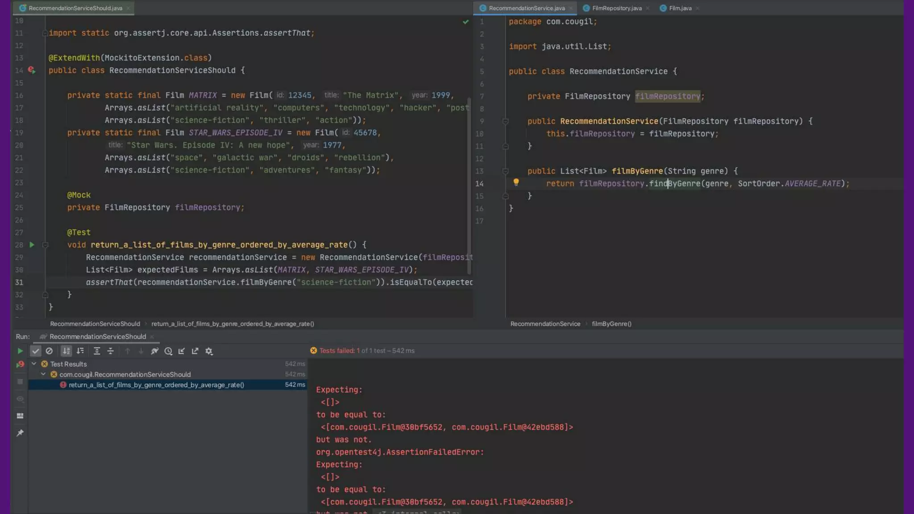
Task: Toggle Show Ignored tests button
Action: pos(49,351)
